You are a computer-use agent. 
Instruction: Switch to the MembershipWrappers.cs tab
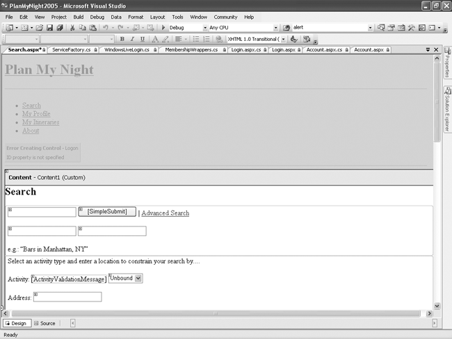tap(191, 50)
